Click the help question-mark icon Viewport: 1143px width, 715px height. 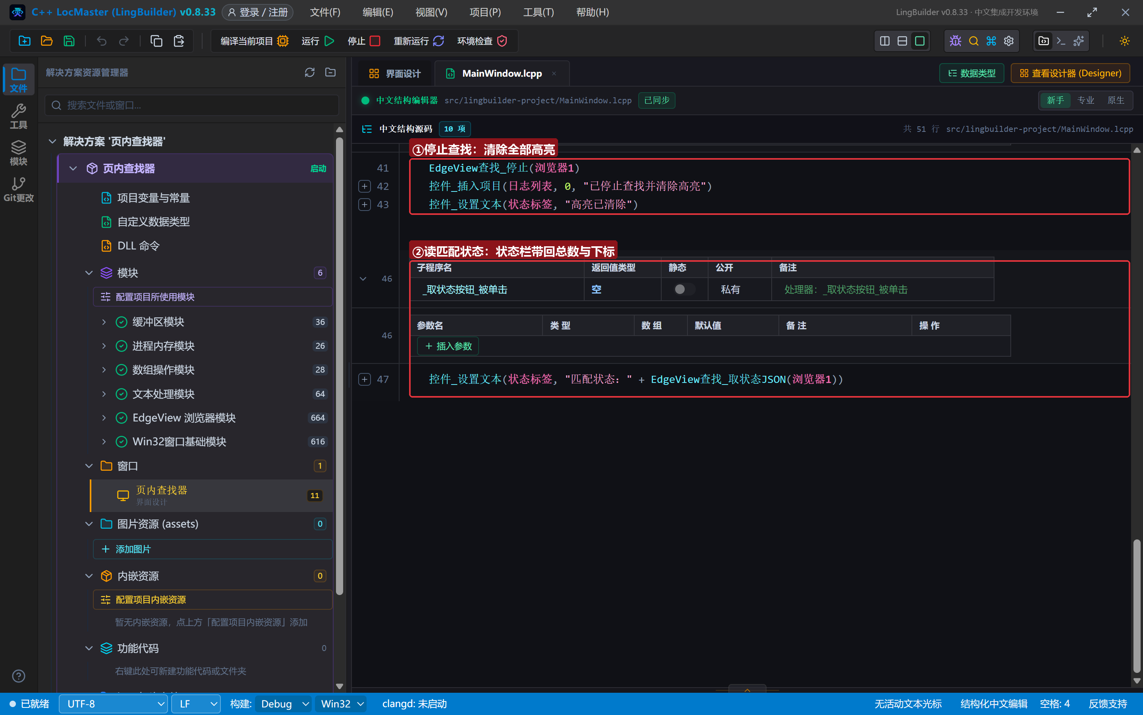point(18,676)
